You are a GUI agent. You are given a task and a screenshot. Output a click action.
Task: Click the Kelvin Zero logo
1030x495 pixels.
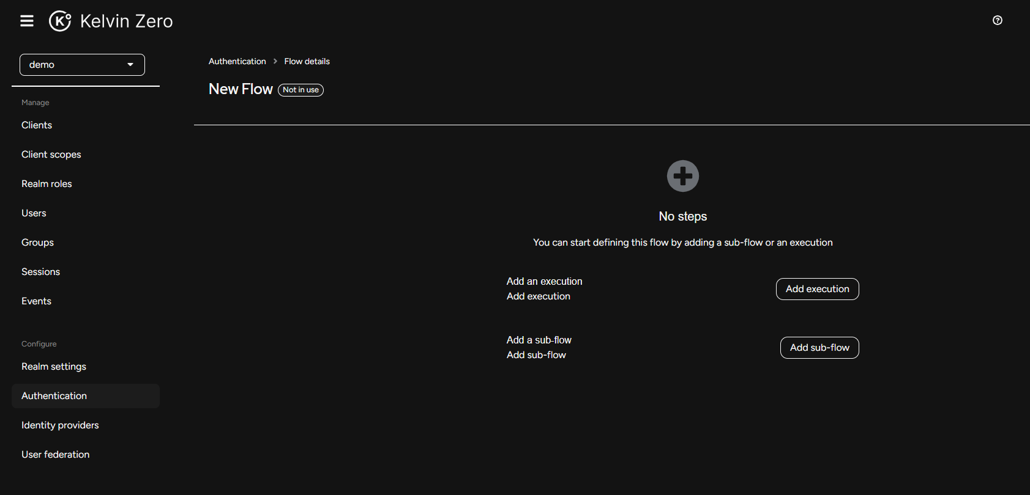click(x=111, y=21)
